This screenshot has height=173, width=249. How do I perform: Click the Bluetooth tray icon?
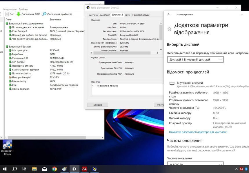point(246,169)
